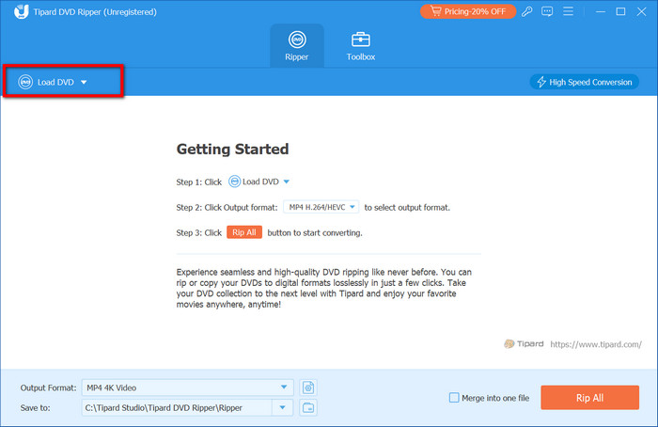
Task: Click Load DVD in Step 1 instructions
Action: pos(259,182)
